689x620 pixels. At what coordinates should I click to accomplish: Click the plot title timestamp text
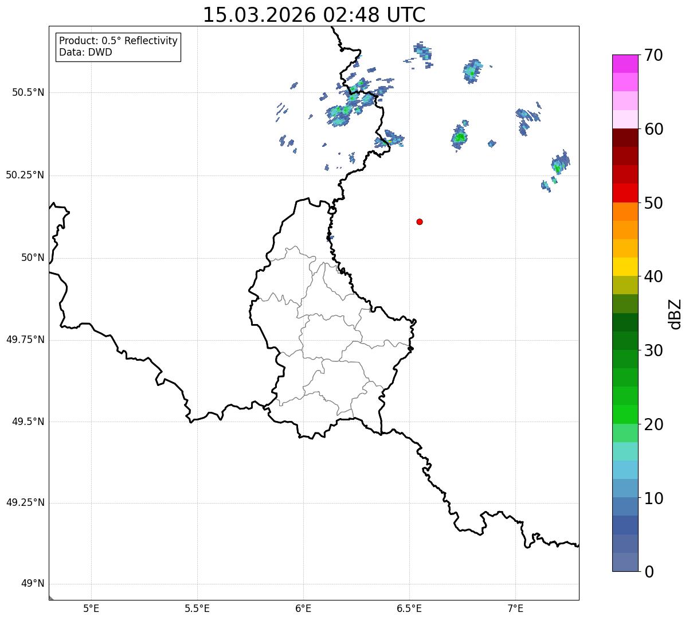314,15
